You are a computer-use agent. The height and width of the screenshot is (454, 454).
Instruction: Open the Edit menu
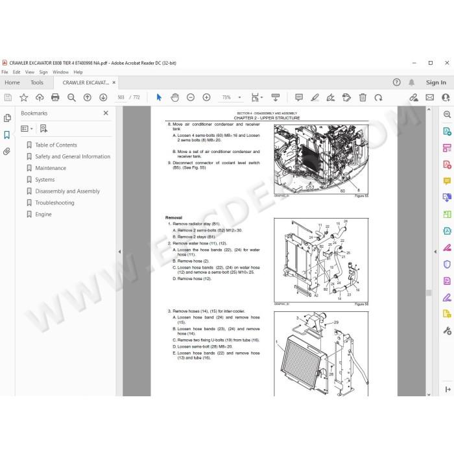(16, 72)
